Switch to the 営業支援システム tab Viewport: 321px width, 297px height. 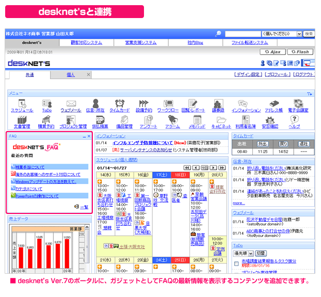coord(141,43)
